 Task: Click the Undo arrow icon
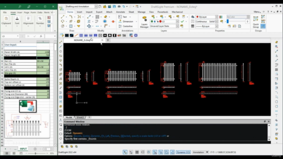coord(124,7)
